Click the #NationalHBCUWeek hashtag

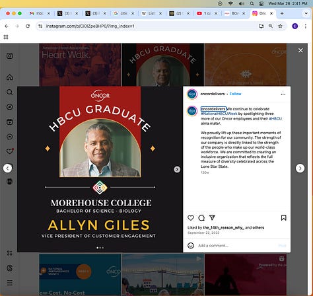(x=219, y=114)
